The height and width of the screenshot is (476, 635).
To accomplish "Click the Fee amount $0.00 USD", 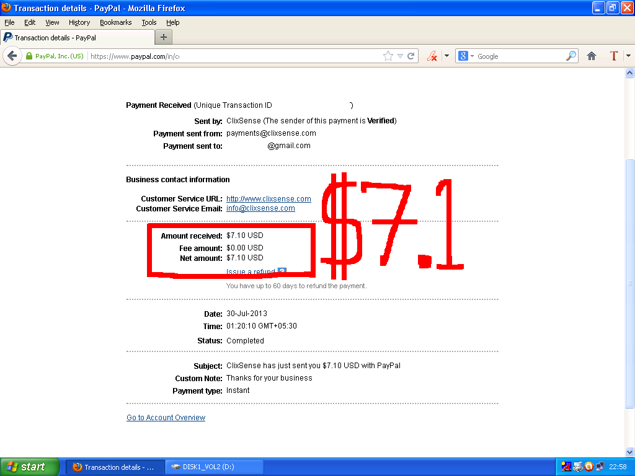I will tap(244, 248).
